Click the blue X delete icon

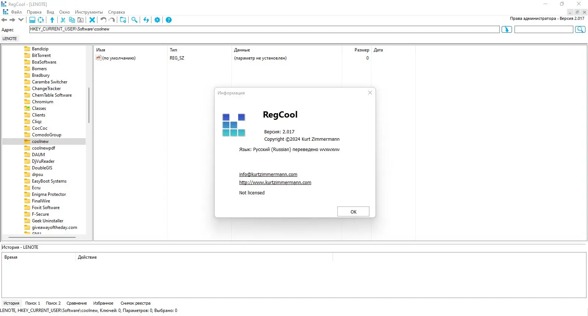[92, 20]
